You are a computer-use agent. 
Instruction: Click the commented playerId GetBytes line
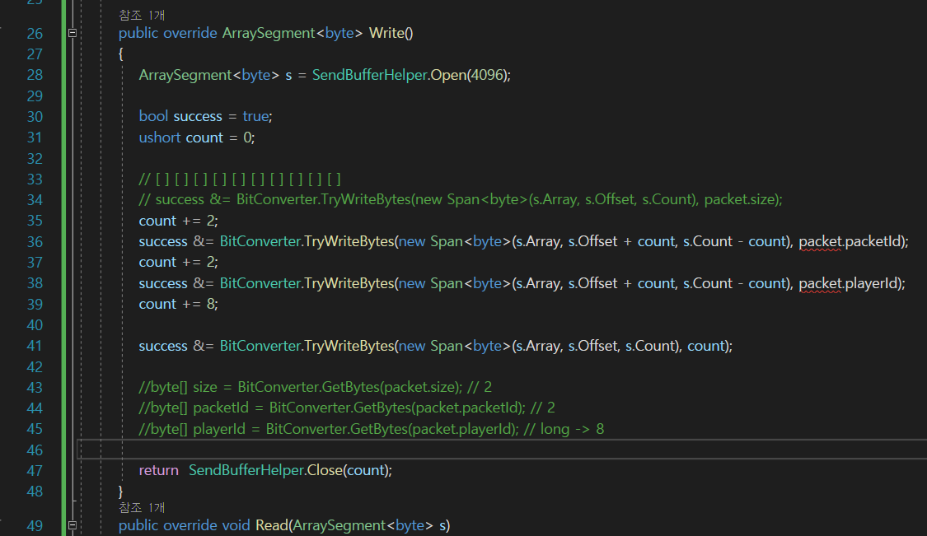coord(372,429)
